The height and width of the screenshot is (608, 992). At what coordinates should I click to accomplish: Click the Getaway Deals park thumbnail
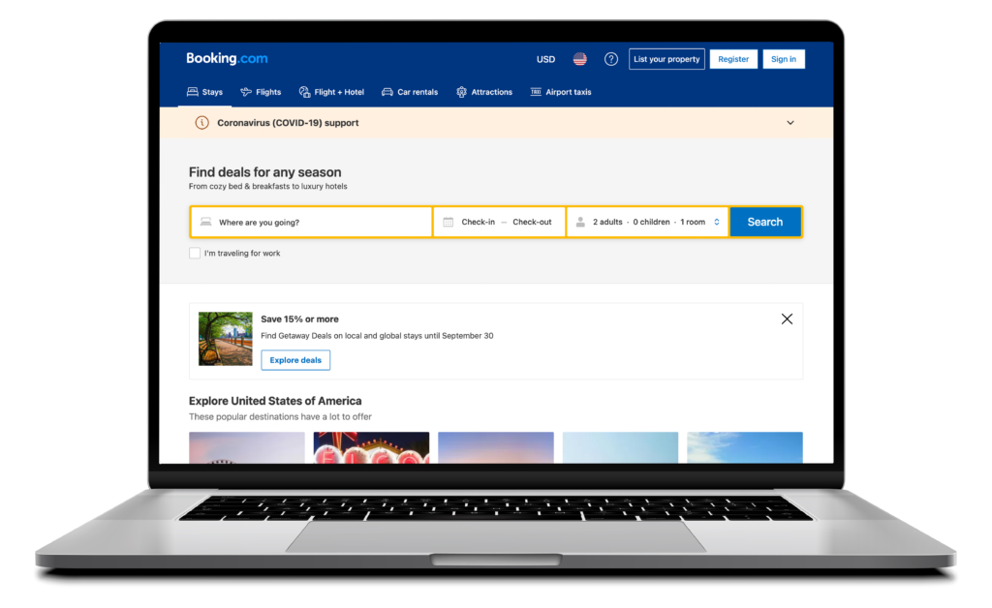[x=225, y=339]
